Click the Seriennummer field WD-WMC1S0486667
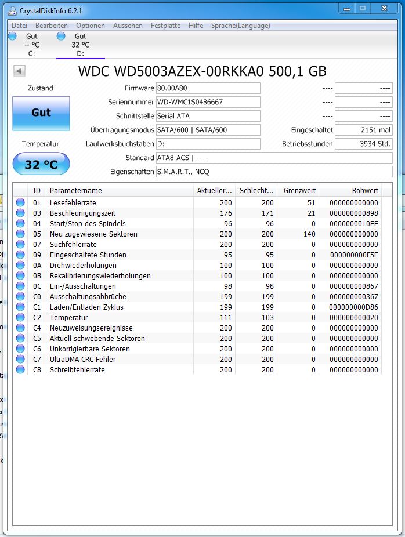405x537 pixels. pyautogui.click(x=208, y=102)
